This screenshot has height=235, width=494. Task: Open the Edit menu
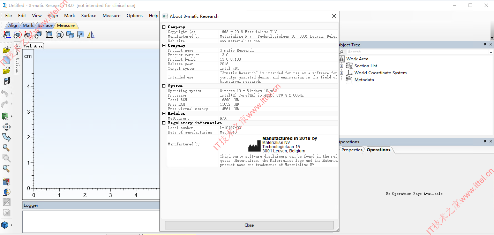point(22,15)
